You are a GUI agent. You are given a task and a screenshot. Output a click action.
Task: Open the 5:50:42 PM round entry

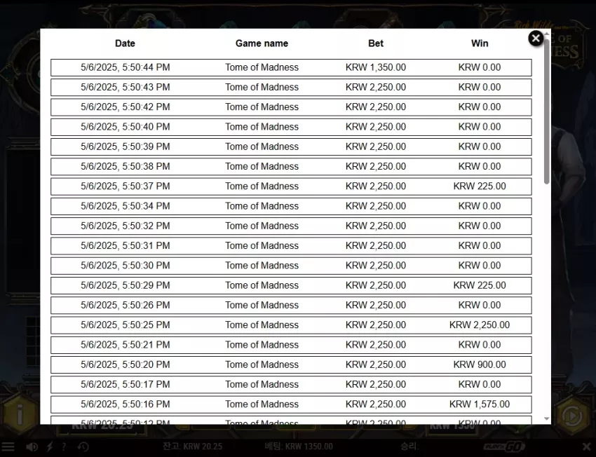coord(291,107)
